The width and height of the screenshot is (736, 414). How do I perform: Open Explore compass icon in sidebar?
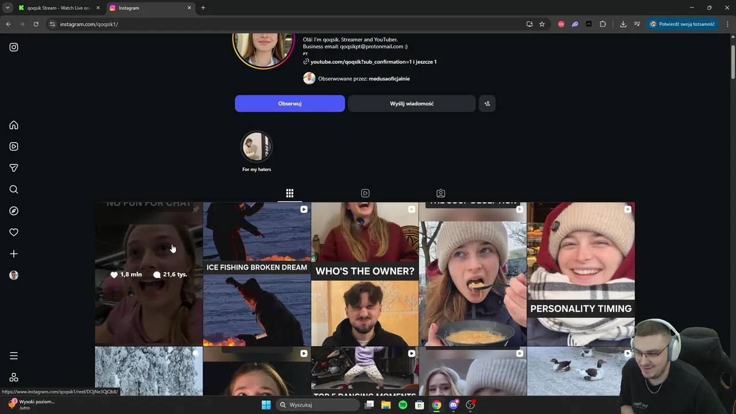point(14,211)
